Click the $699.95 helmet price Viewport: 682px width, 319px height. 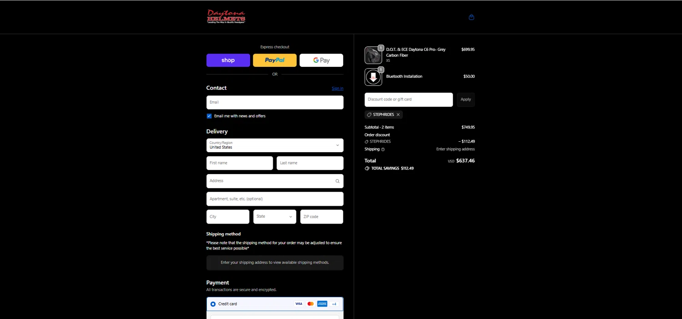pos(468,50)
